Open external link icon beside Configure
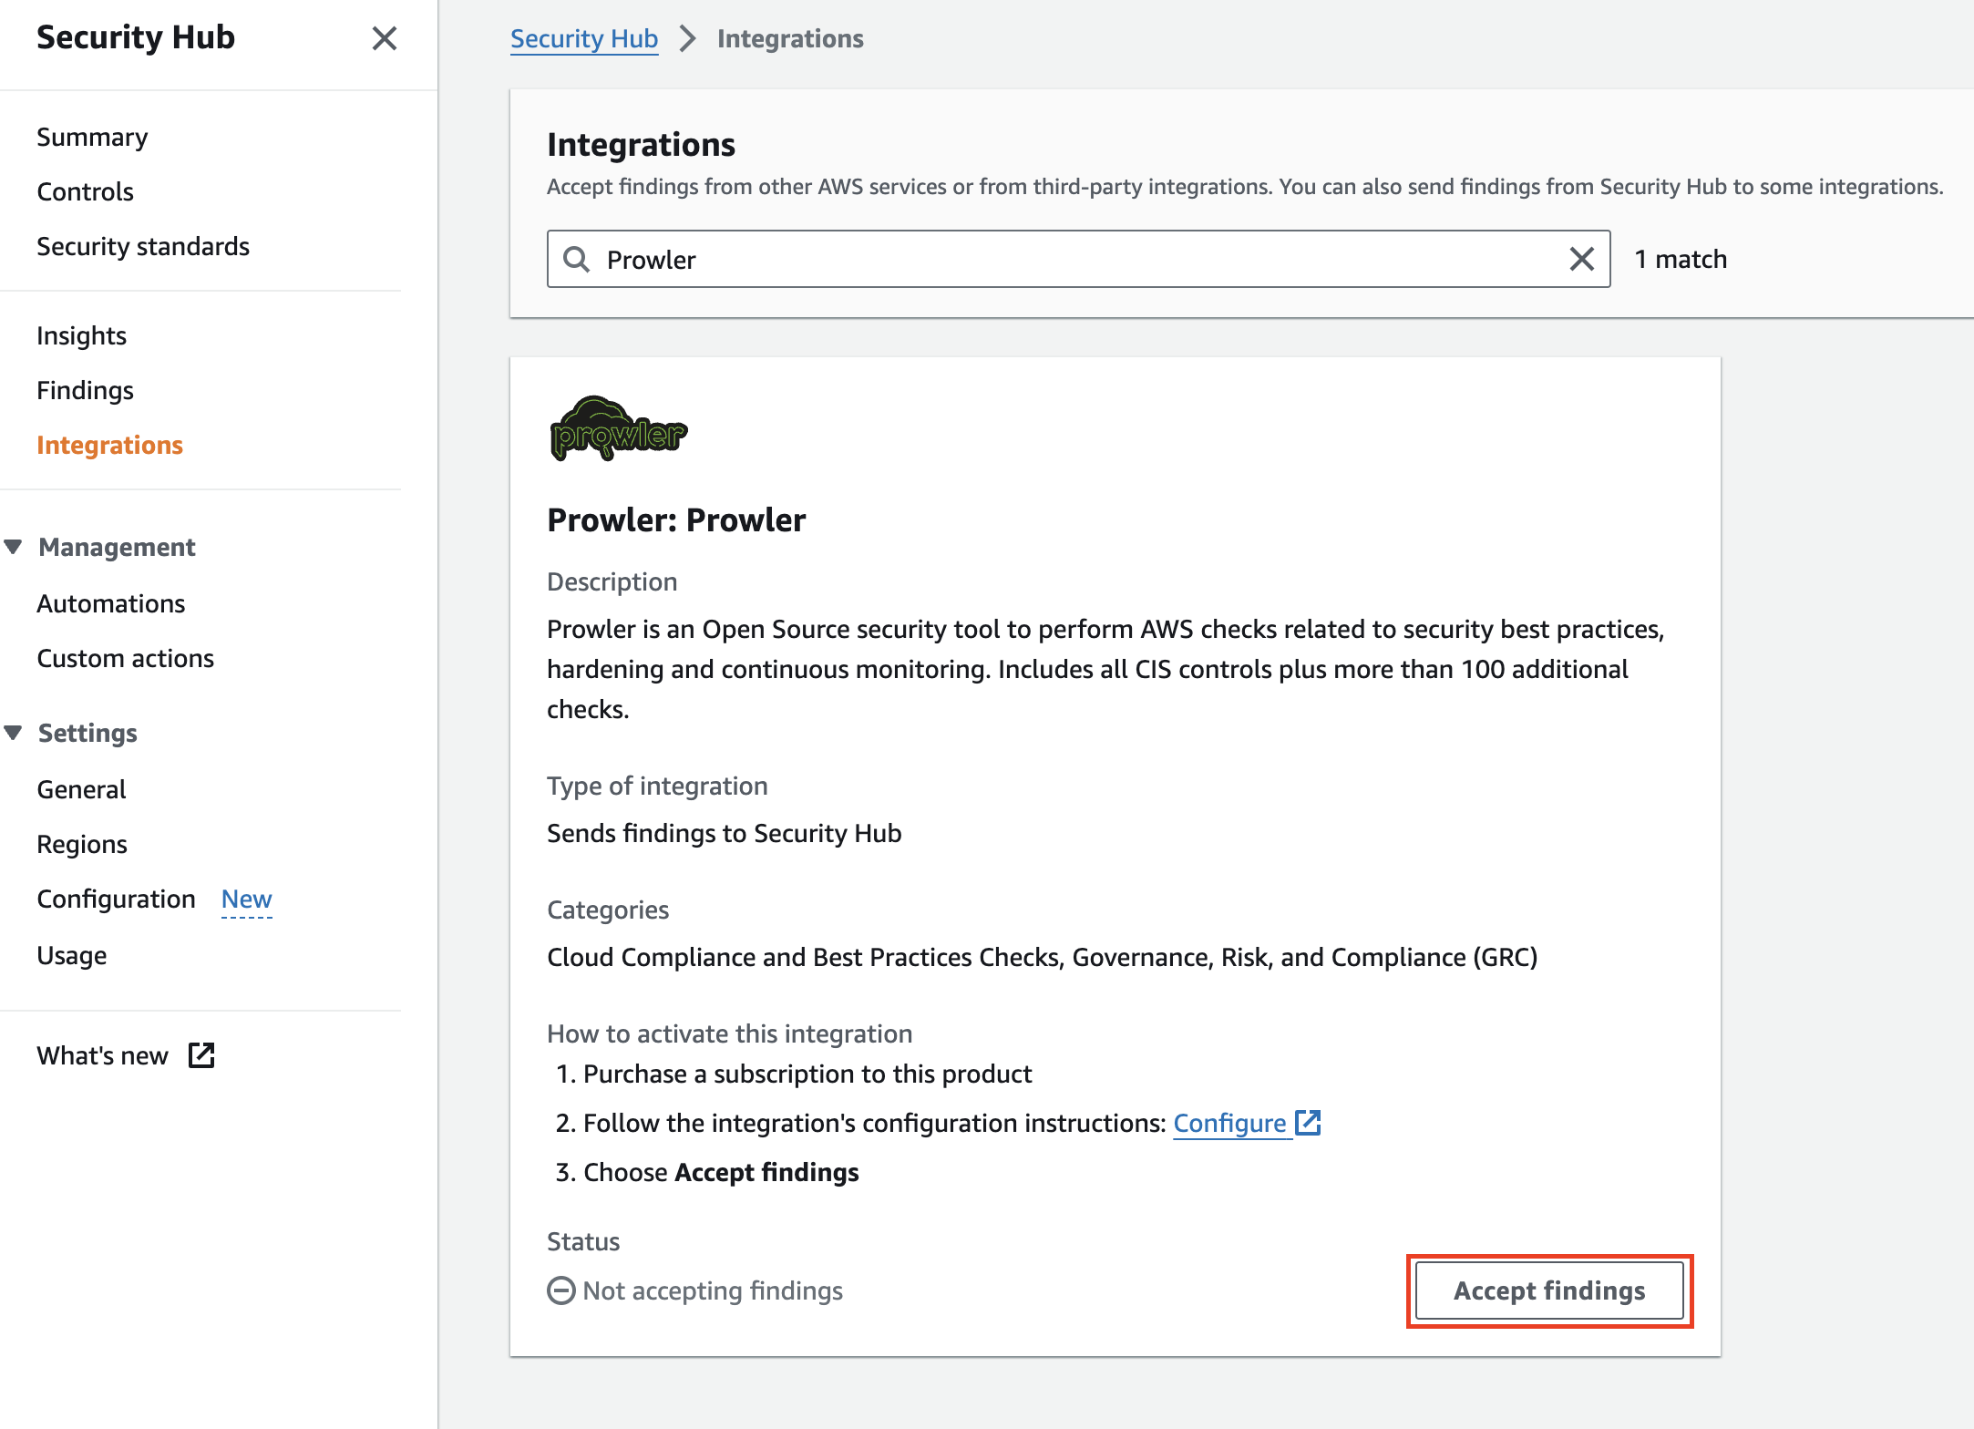 coord(1308,1123)
